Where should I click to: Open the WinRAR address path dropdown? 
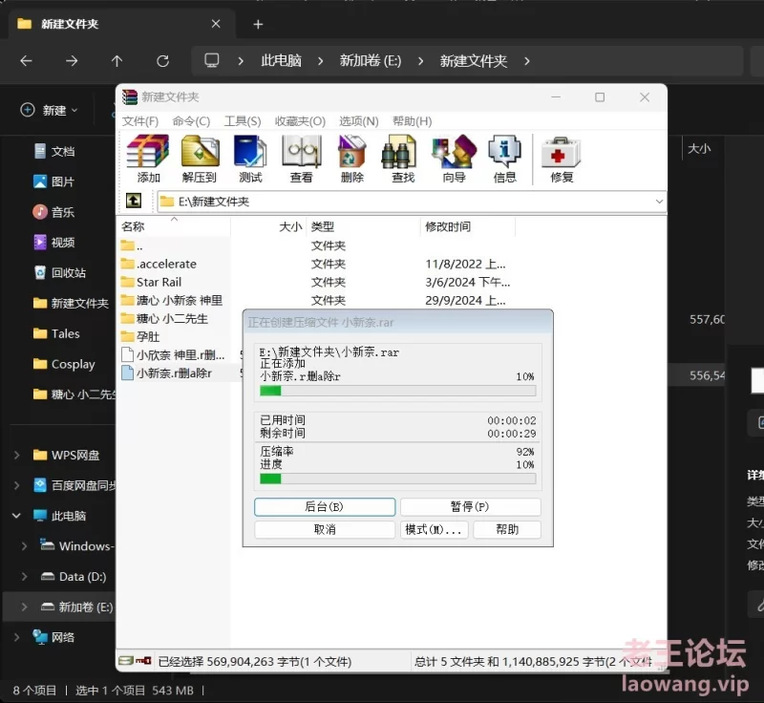coord(659,202)
